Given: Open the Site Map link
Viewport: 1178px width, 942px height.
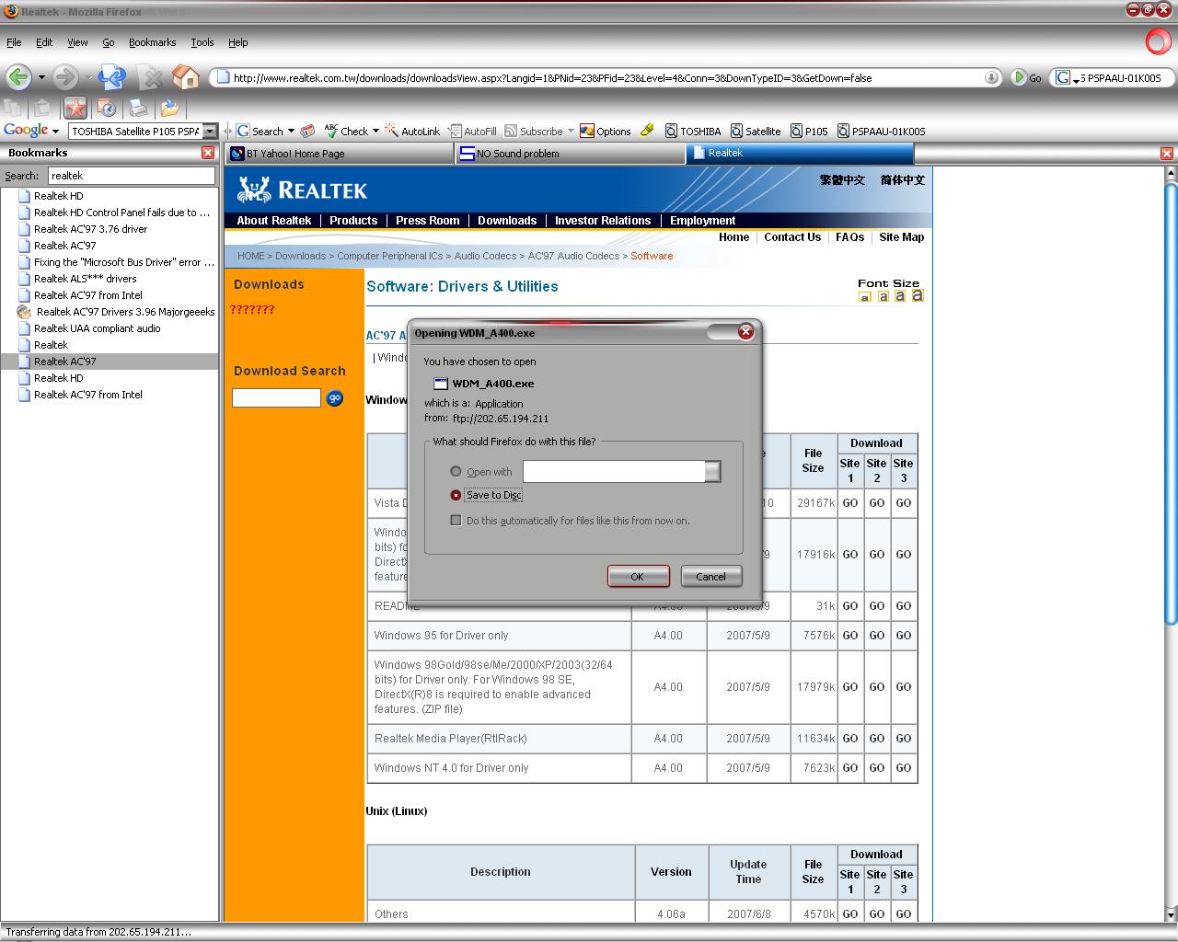Looking at the screenshot, I should pyautogui.click(x=901, y=237).
